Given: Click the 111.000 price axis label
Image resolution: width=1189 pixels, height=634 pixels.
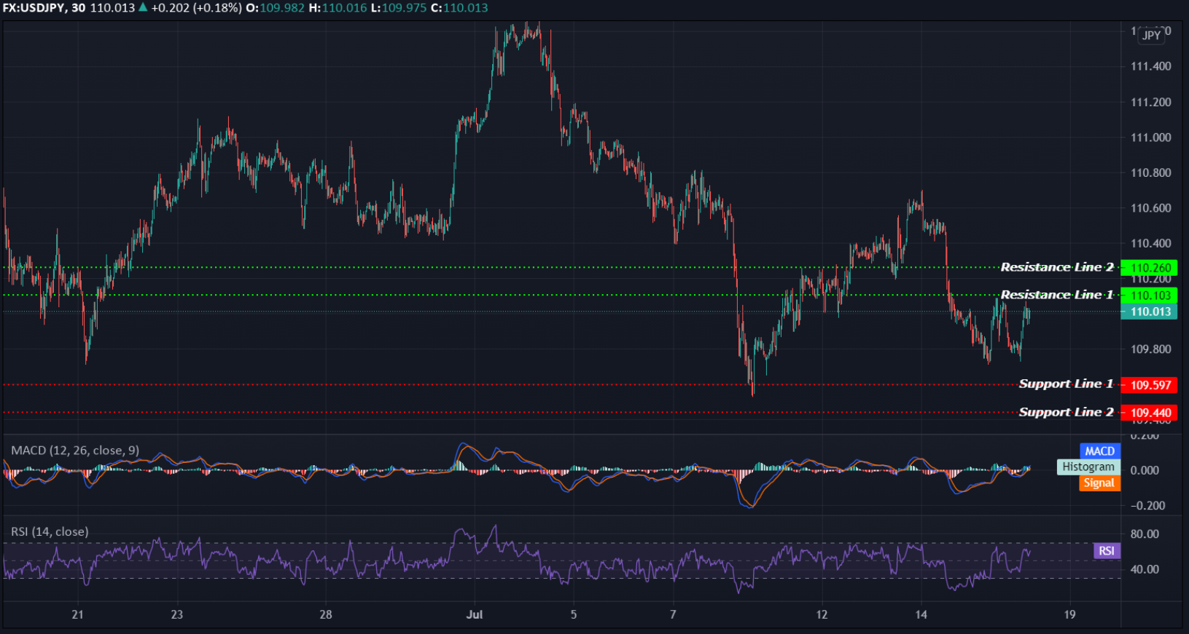Looking at the screenshot, I should tap(1151, 138).
